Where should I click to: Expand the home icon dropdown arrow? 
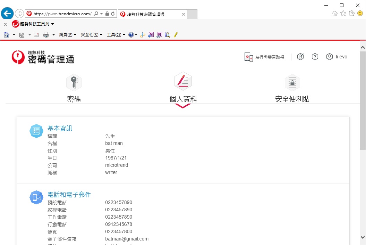[14, 35]
